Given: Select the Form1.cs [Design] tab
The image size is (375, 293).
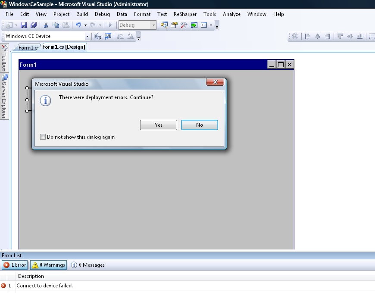Looking at the screenshot, I should 64,47.
